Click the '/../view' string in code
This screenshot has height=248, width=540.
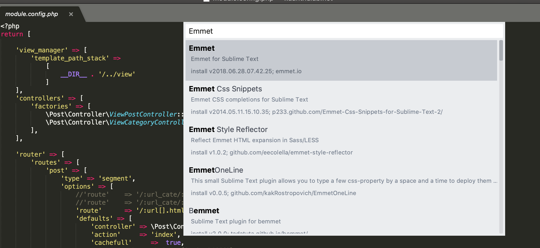coord(117,74)
